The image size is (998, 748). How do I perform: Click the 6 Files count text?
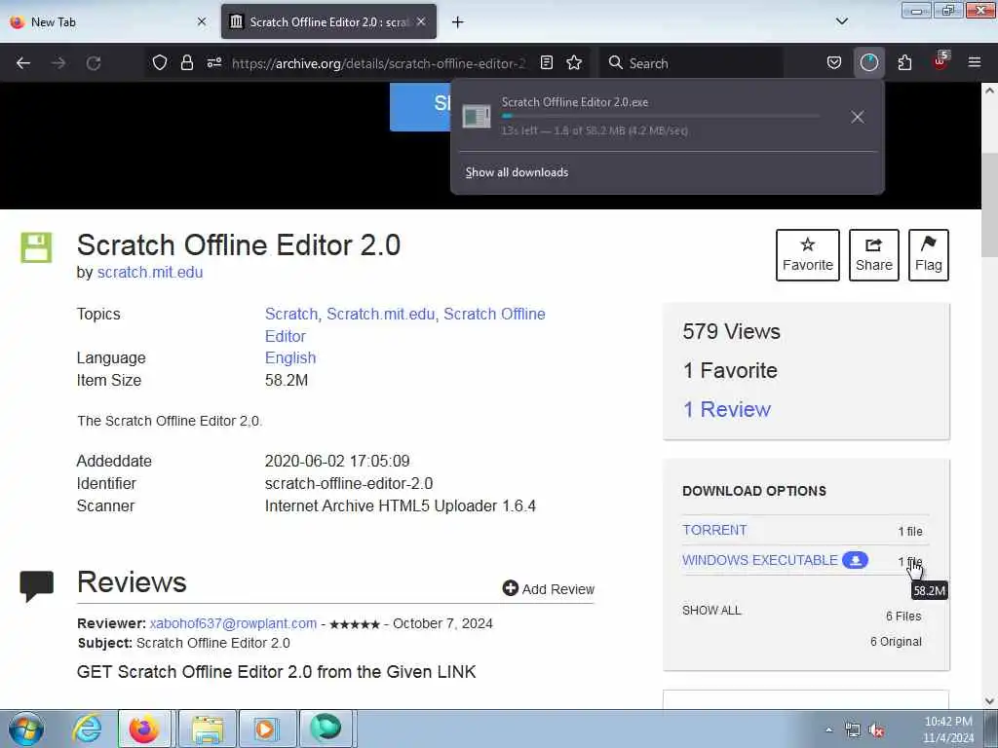903,617
